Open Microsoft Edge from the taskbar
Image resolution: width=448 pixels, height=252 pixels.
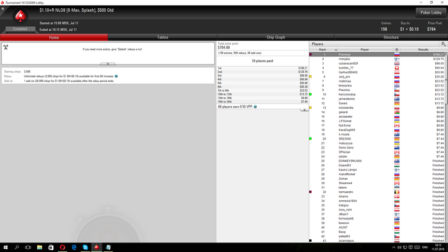[x=74, y=247]
